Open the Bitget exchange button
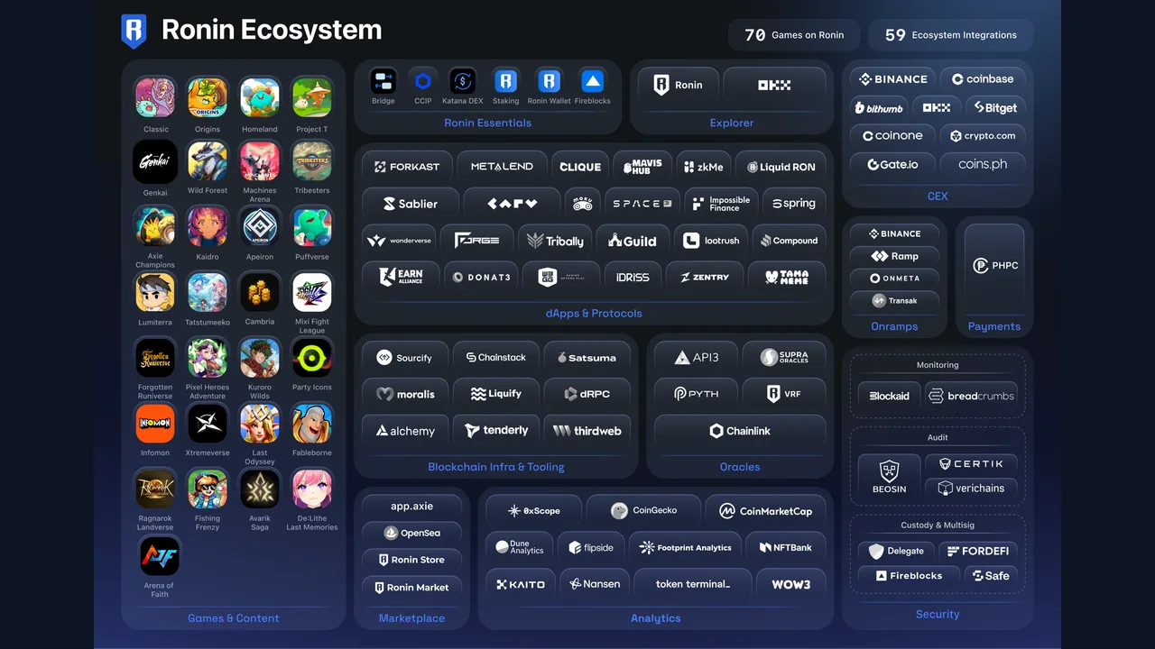Viewport: 1155px width, 649px height. tap(995, 107)
